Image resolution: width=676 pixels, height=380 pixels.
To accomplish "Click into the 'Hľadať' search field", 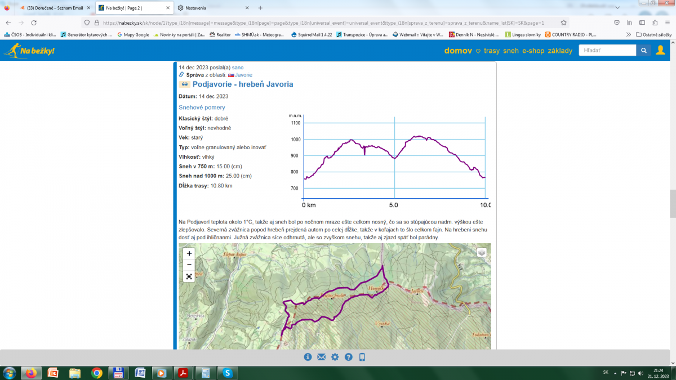I will (x=607, y=51).
